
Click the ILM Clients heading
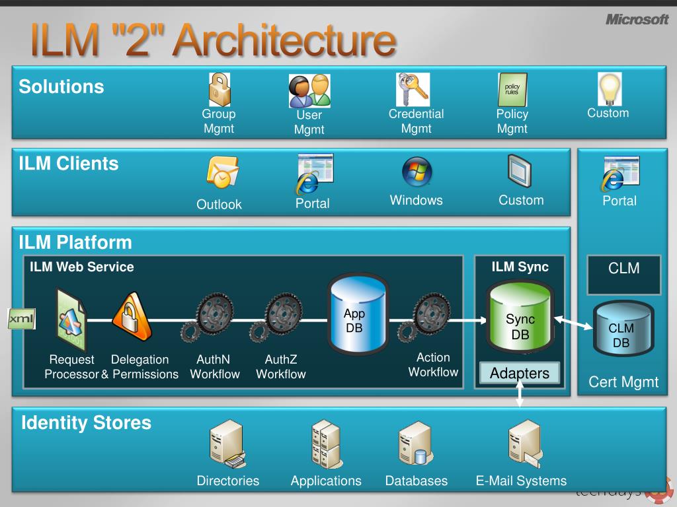pyautogui.click(x=68, y=164)
